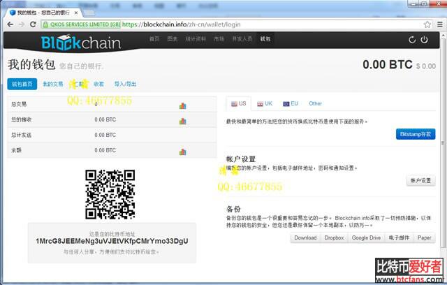Reload the page with the browser refresh icon
The width and height of the screenshot is (447, 285).
coord(33,24)
